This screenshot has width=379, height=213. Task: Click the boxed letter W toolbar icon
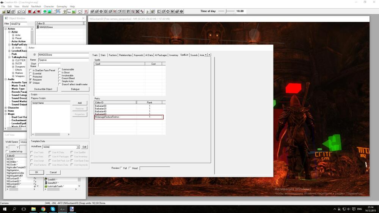(x=172, y=11)
